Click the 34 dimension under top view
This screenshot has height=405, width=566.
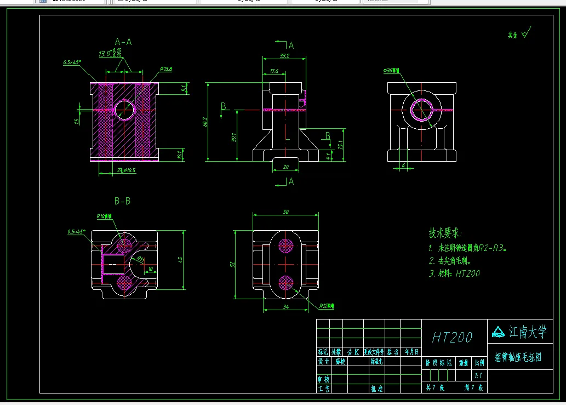pyautogui.click(x=286, y=306)
